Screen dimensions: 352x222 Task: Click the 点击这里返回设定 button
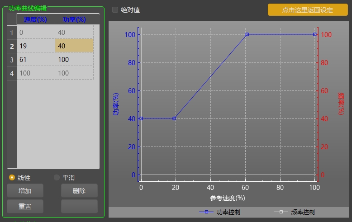pos(308,10)
